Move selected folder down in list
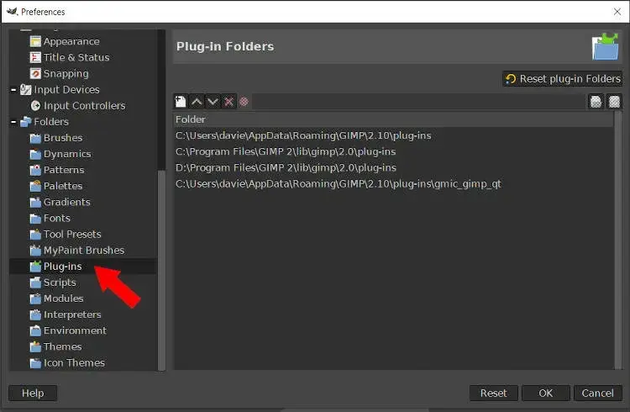This screenshot has width=630, height=412. [x=213, y=102]
